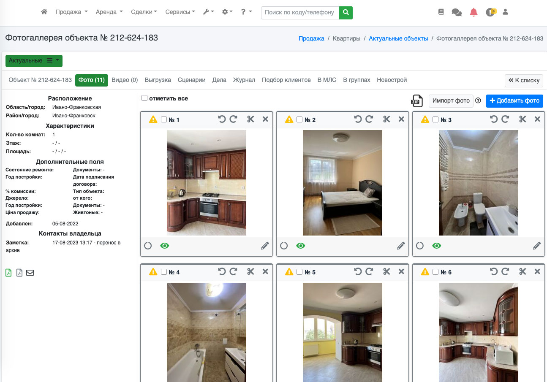Delete photo № 2 with X icon

(401, 119)
